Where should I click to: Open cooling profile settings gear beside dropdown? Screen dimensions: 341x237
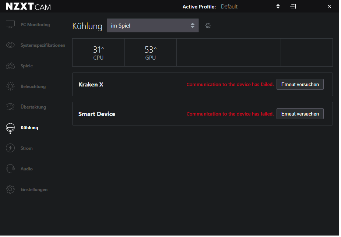click(x=208, y=26)
